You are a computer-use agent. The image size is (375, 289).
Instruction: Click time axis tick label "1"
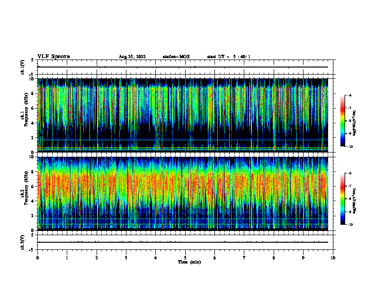pyautogui.click(x=67, y=258)
